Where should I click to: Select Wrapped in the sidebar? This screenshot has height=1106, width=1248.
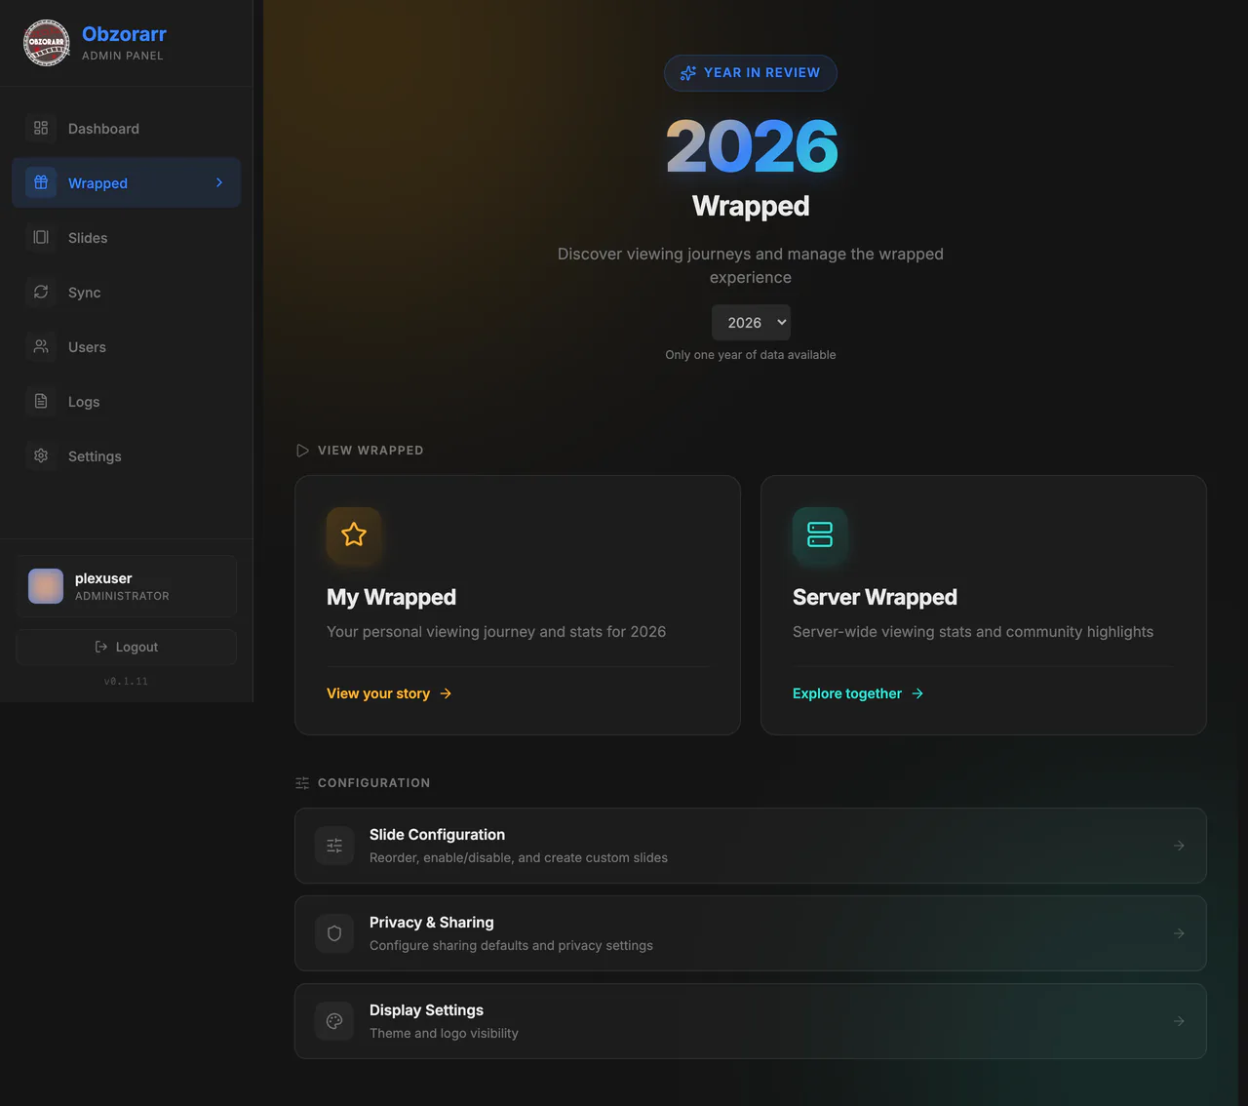(x=127, y=182)
